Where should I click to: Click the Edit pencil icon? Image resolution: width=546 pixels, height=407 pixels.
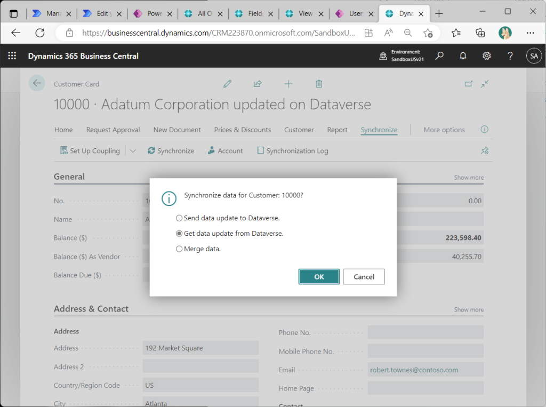pyautogui.click(x=227, y=84)
